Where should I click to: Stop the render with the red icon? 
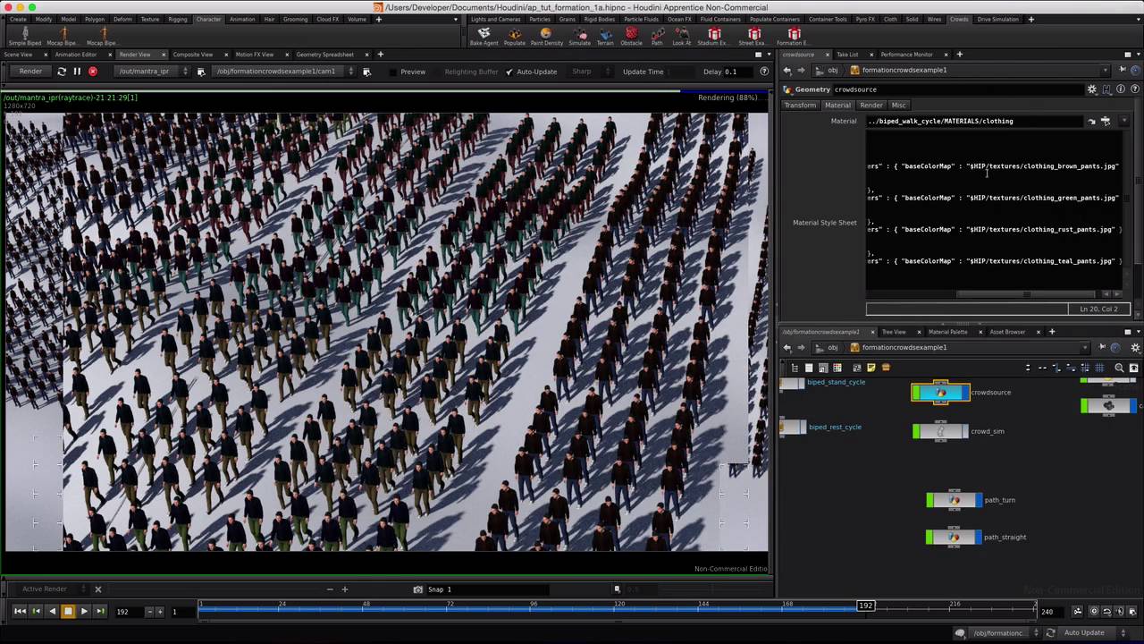click(93, 72)
